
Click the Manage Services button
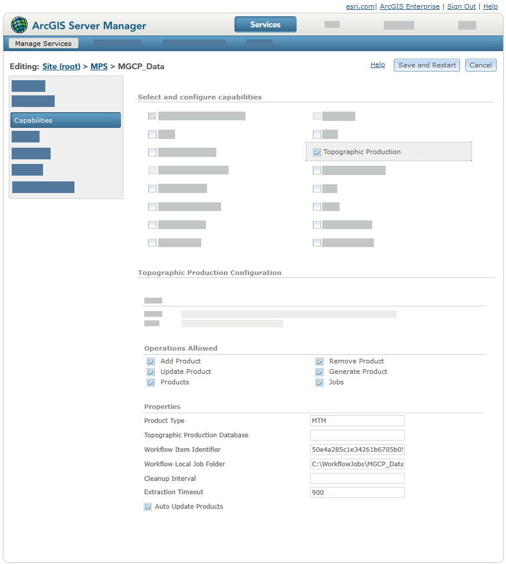tap(43, 43)
